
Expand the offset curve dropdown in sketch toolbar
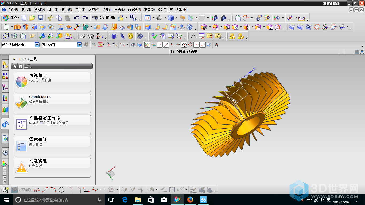coord(117,190)
